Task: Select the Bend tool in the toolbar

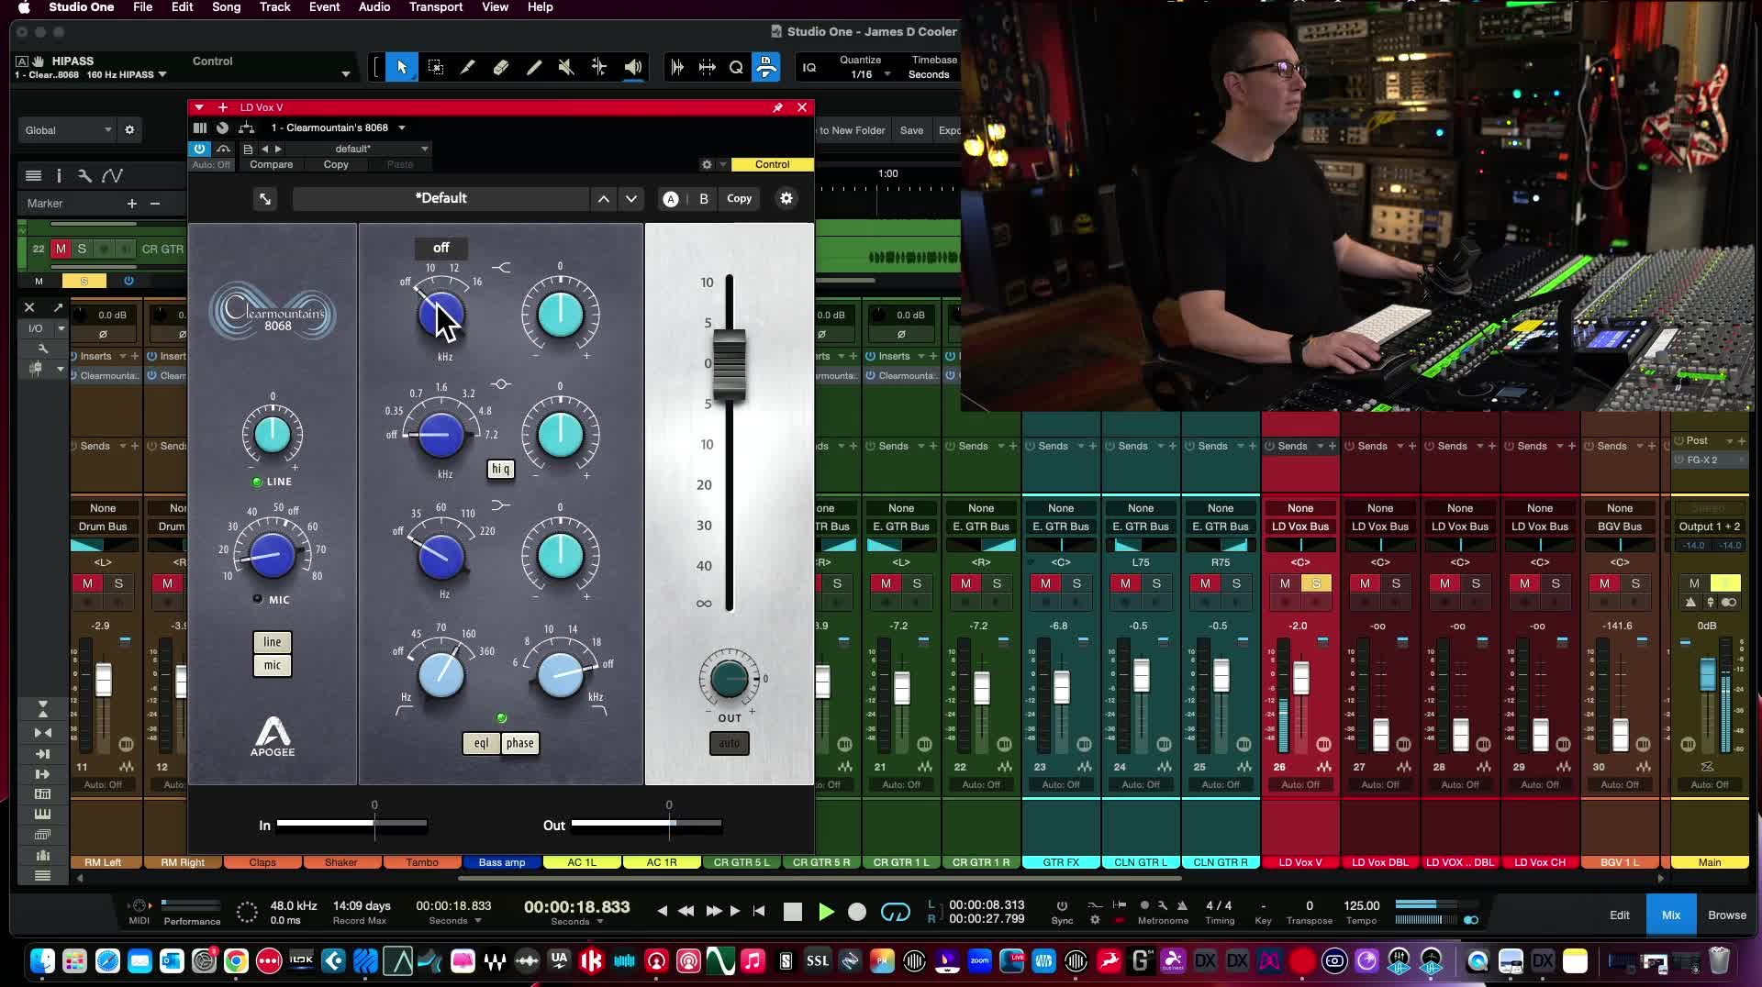Action: (x=599, y=67)
